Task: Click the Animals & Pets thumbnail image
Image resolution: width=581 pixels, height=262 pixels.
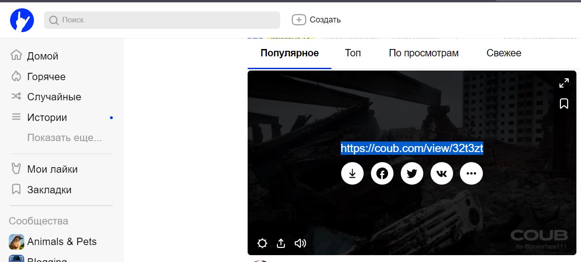Action: coord(17,241)
